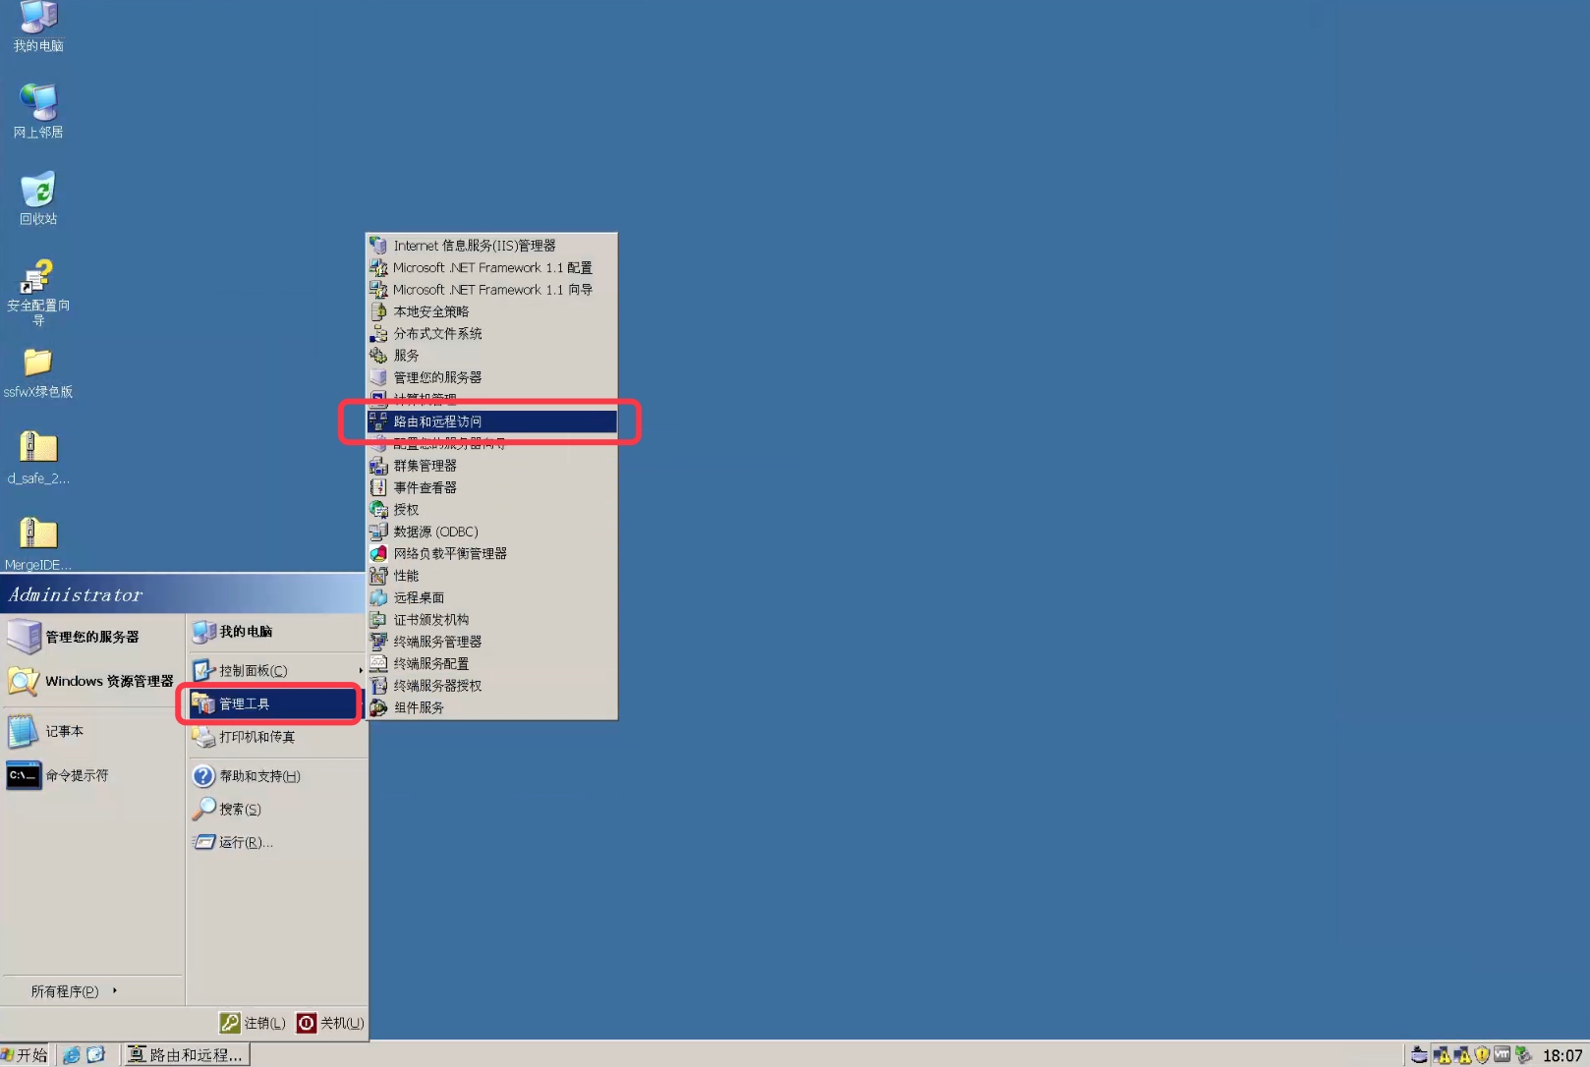Open 终端服务管理器 menu entry
The width and height of the screenshot is (1590, 1067).
(491, 642)
